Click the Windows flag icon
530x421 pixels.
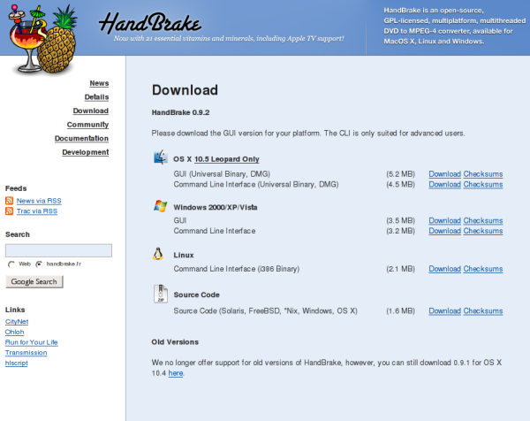[x=160, y=206]
